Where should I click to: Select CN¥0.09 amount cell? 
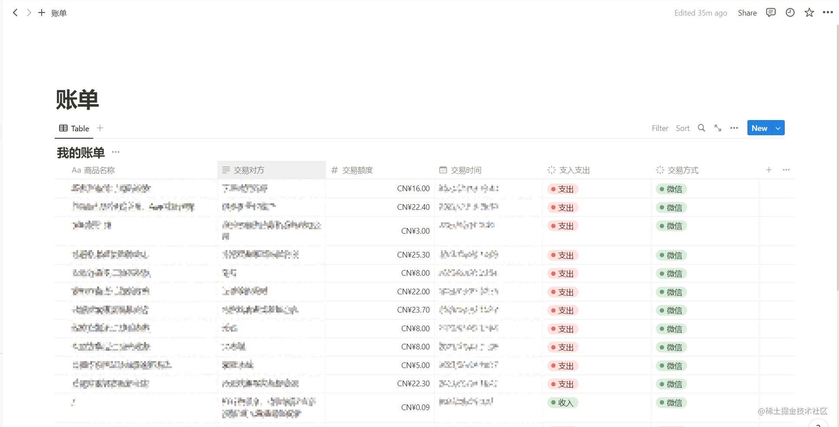tap(380, 407)
